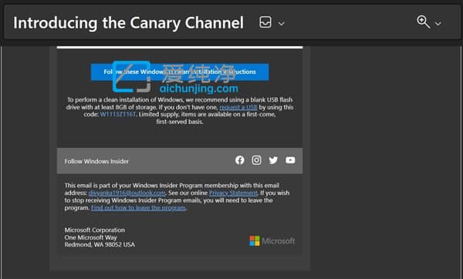This screenshot has width=463, height=279.
Task: Open Windows Insider Facebook page icon
Action: (240, 160)
